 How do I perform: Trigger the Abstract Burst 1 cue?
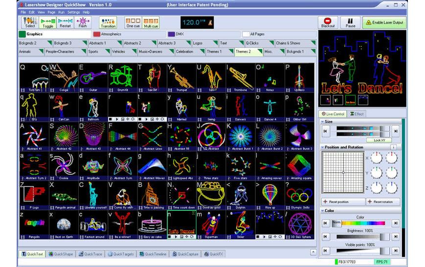click(x=241, y=137)
